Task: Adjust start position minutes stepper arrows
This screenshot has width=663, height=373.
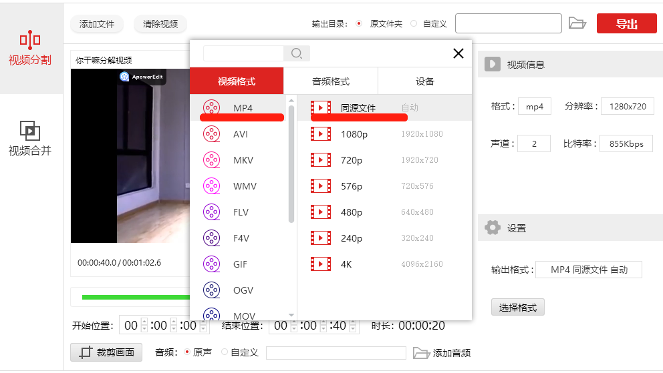Action: (173, 326)
